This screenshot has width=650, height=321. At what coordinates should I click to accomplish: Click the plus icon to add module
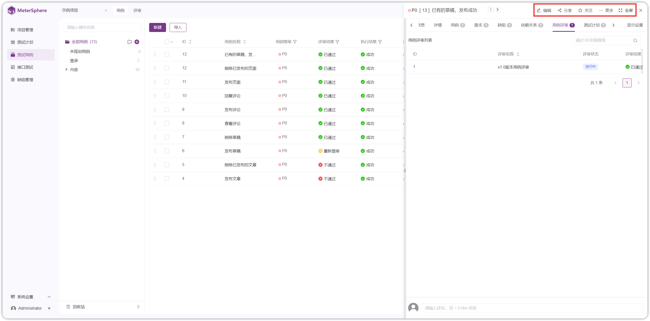[137, 42]
